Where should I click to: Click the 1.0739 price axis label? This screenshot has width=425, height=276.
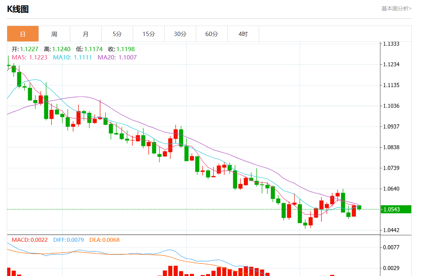[391, 168]
